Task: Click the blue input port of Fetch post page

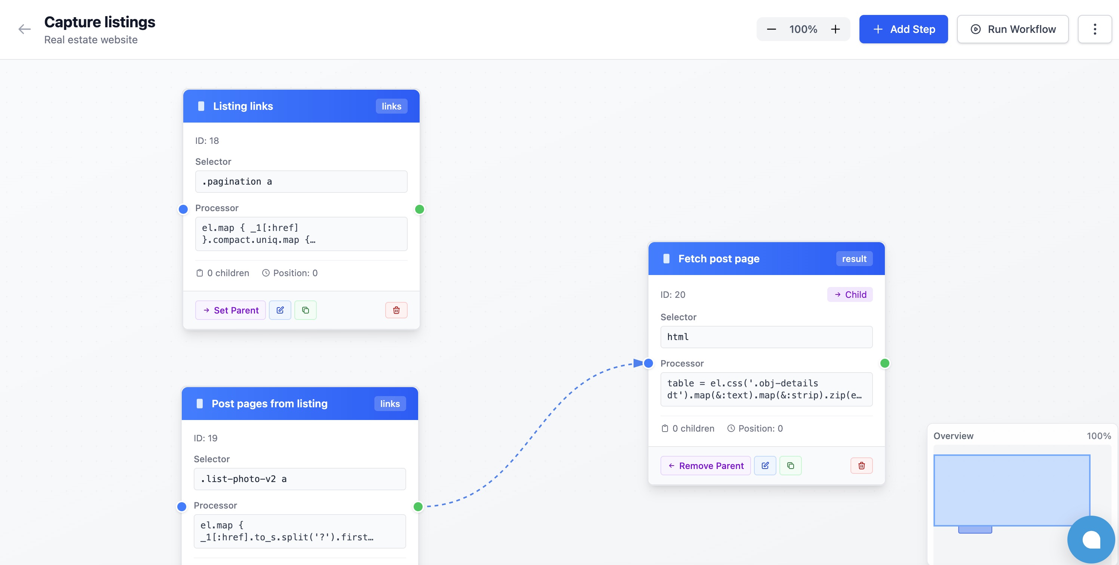Action: click(648, 363)
